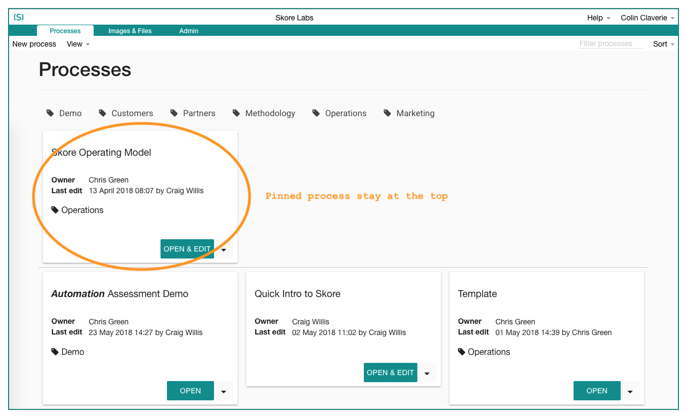Click the Methodology filter tag icon
The width and height of the screenshot is (687, 418).
tap(236, 113)
